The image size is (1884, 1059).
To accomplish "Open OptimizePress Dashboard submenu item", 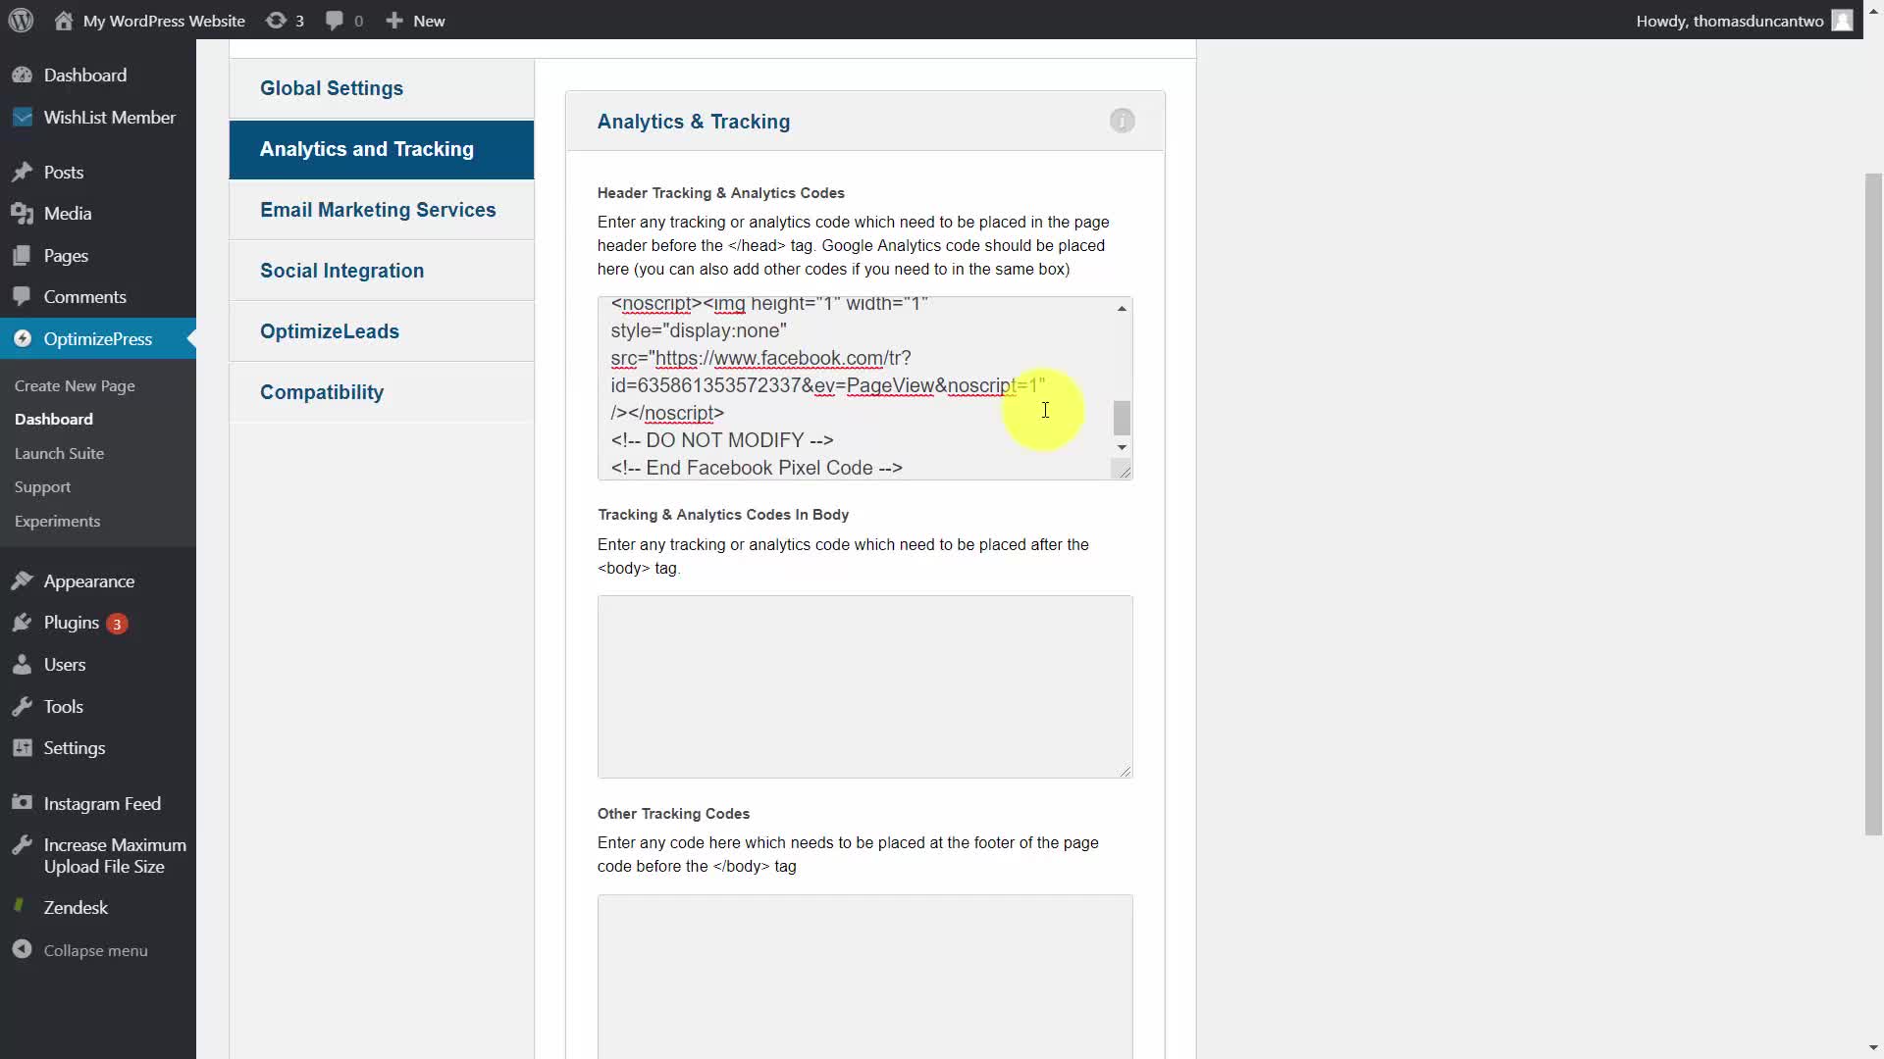I will pos(54,419).
